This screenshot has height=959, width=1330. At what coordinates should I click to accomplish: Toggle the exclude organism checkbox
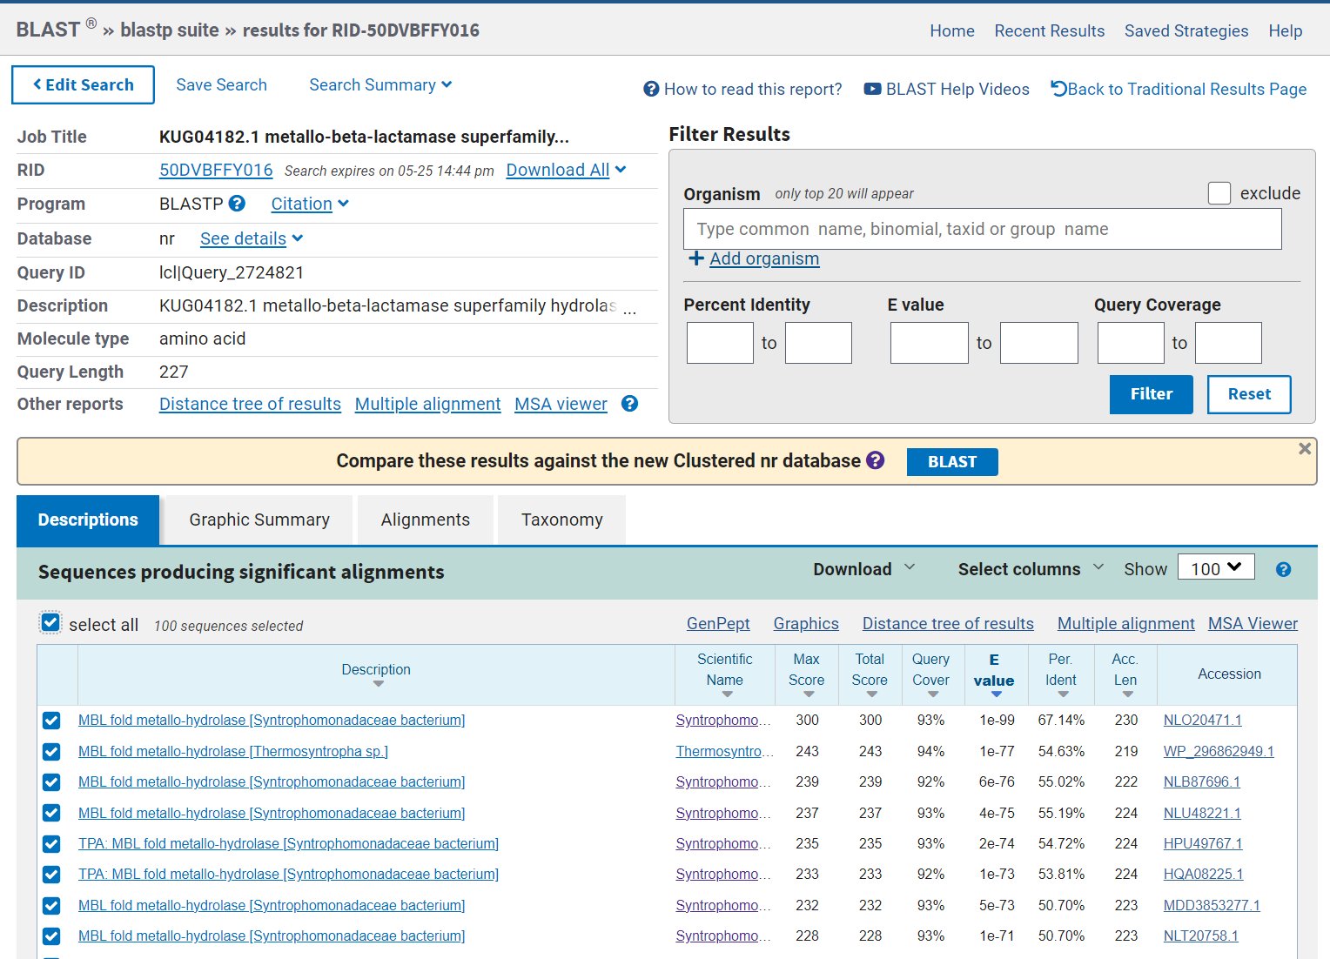tap(1219, 193)
